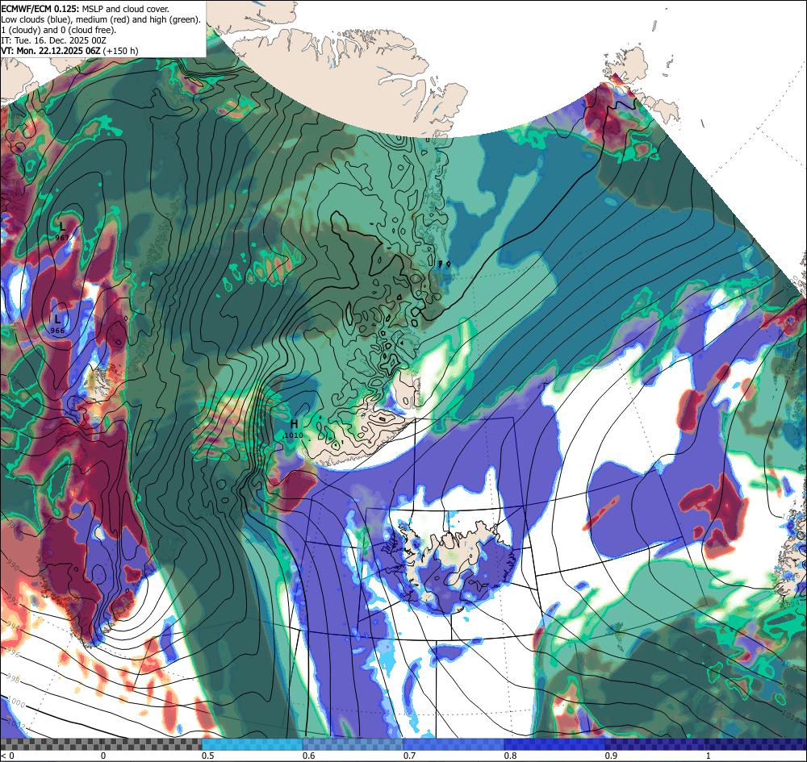Click the '0.7' colorbar label

point(410,756)
